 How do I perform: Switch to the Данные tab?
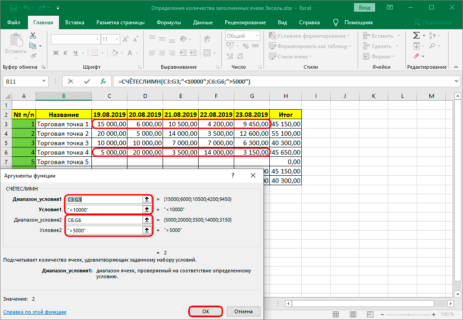click(x=203, y=22)
